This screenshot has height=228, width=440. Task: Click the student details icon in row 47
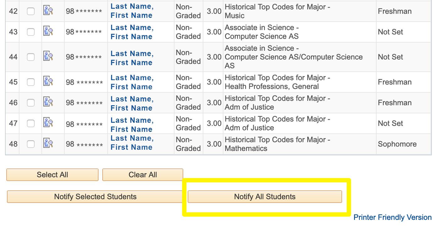click(x=48, y=123)
